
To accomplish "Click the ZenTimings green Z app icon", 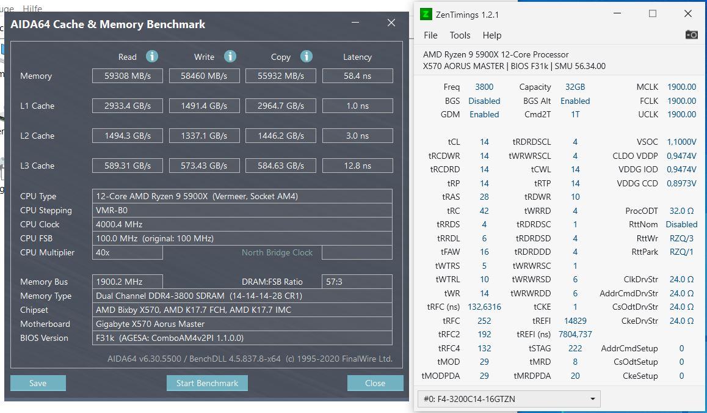I will coord(426,15).
